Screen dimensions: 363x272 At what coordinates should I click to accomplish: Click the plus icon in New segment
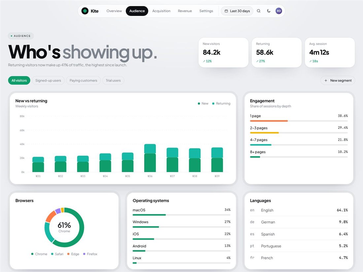click(x=326, y=80)
